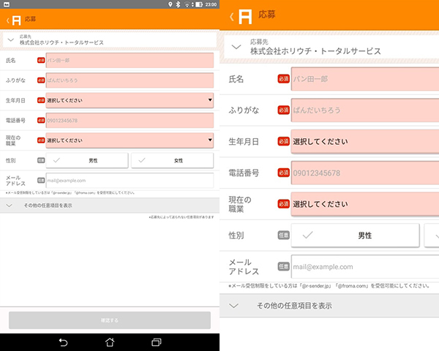Tap the back chevron in the small full-screen view
439x351 pixels.
coord(8,20)
